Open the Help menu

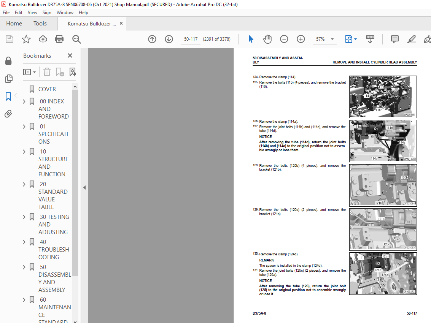(x=83, y=13)
